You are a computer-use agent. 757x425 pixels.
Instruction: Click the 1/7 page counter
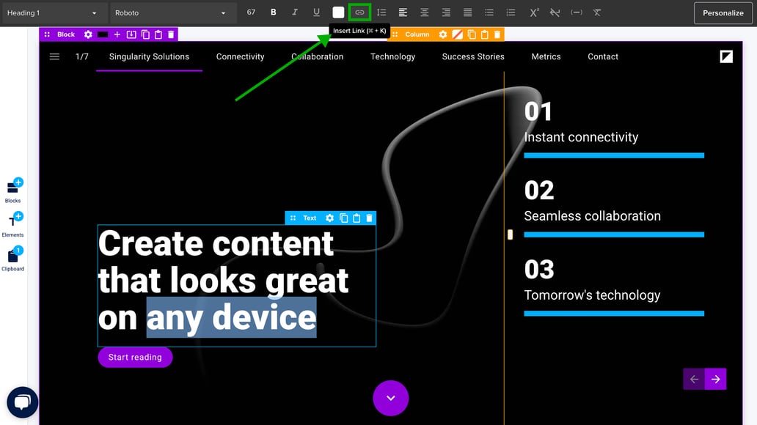[x=82, y=56]
